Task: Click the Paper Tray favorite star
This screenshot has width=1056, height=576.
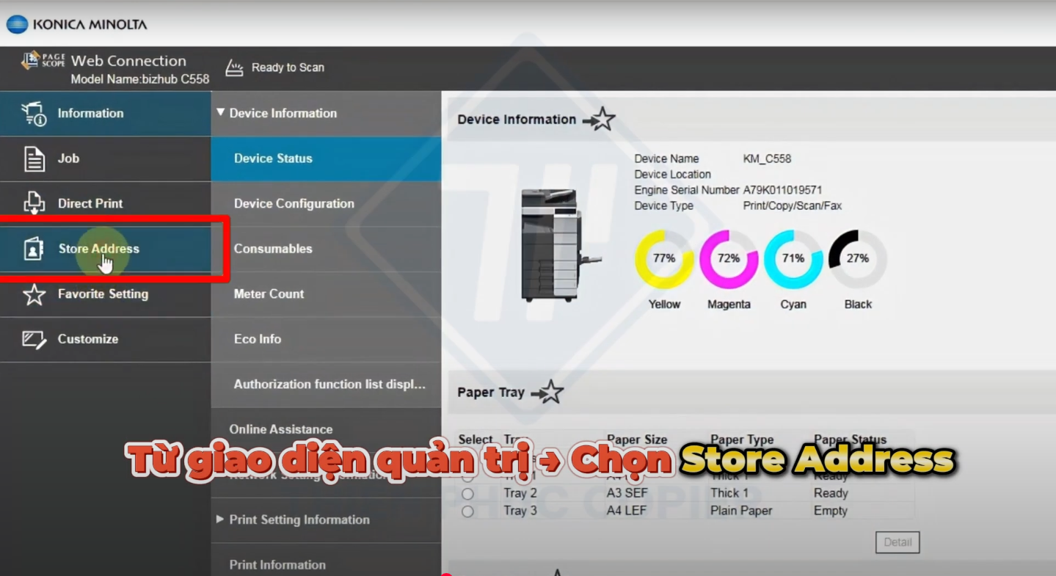Action: click(x=548, y=393)
